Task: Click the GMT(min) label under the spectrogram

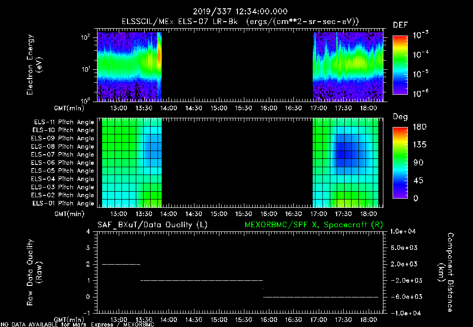Action: coord(69,108)
